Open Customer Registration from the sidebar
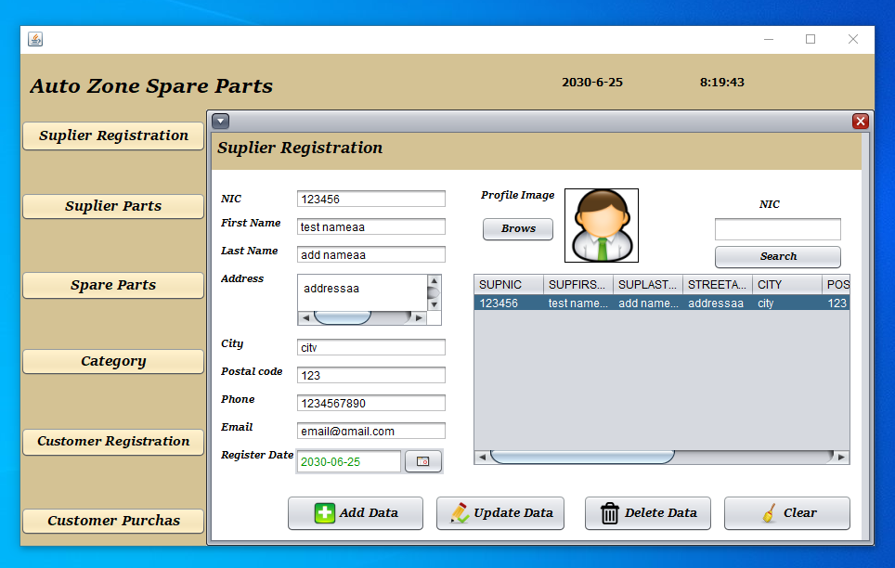The width and height of the screenshot is (895, 568). (x=112, y=442)
